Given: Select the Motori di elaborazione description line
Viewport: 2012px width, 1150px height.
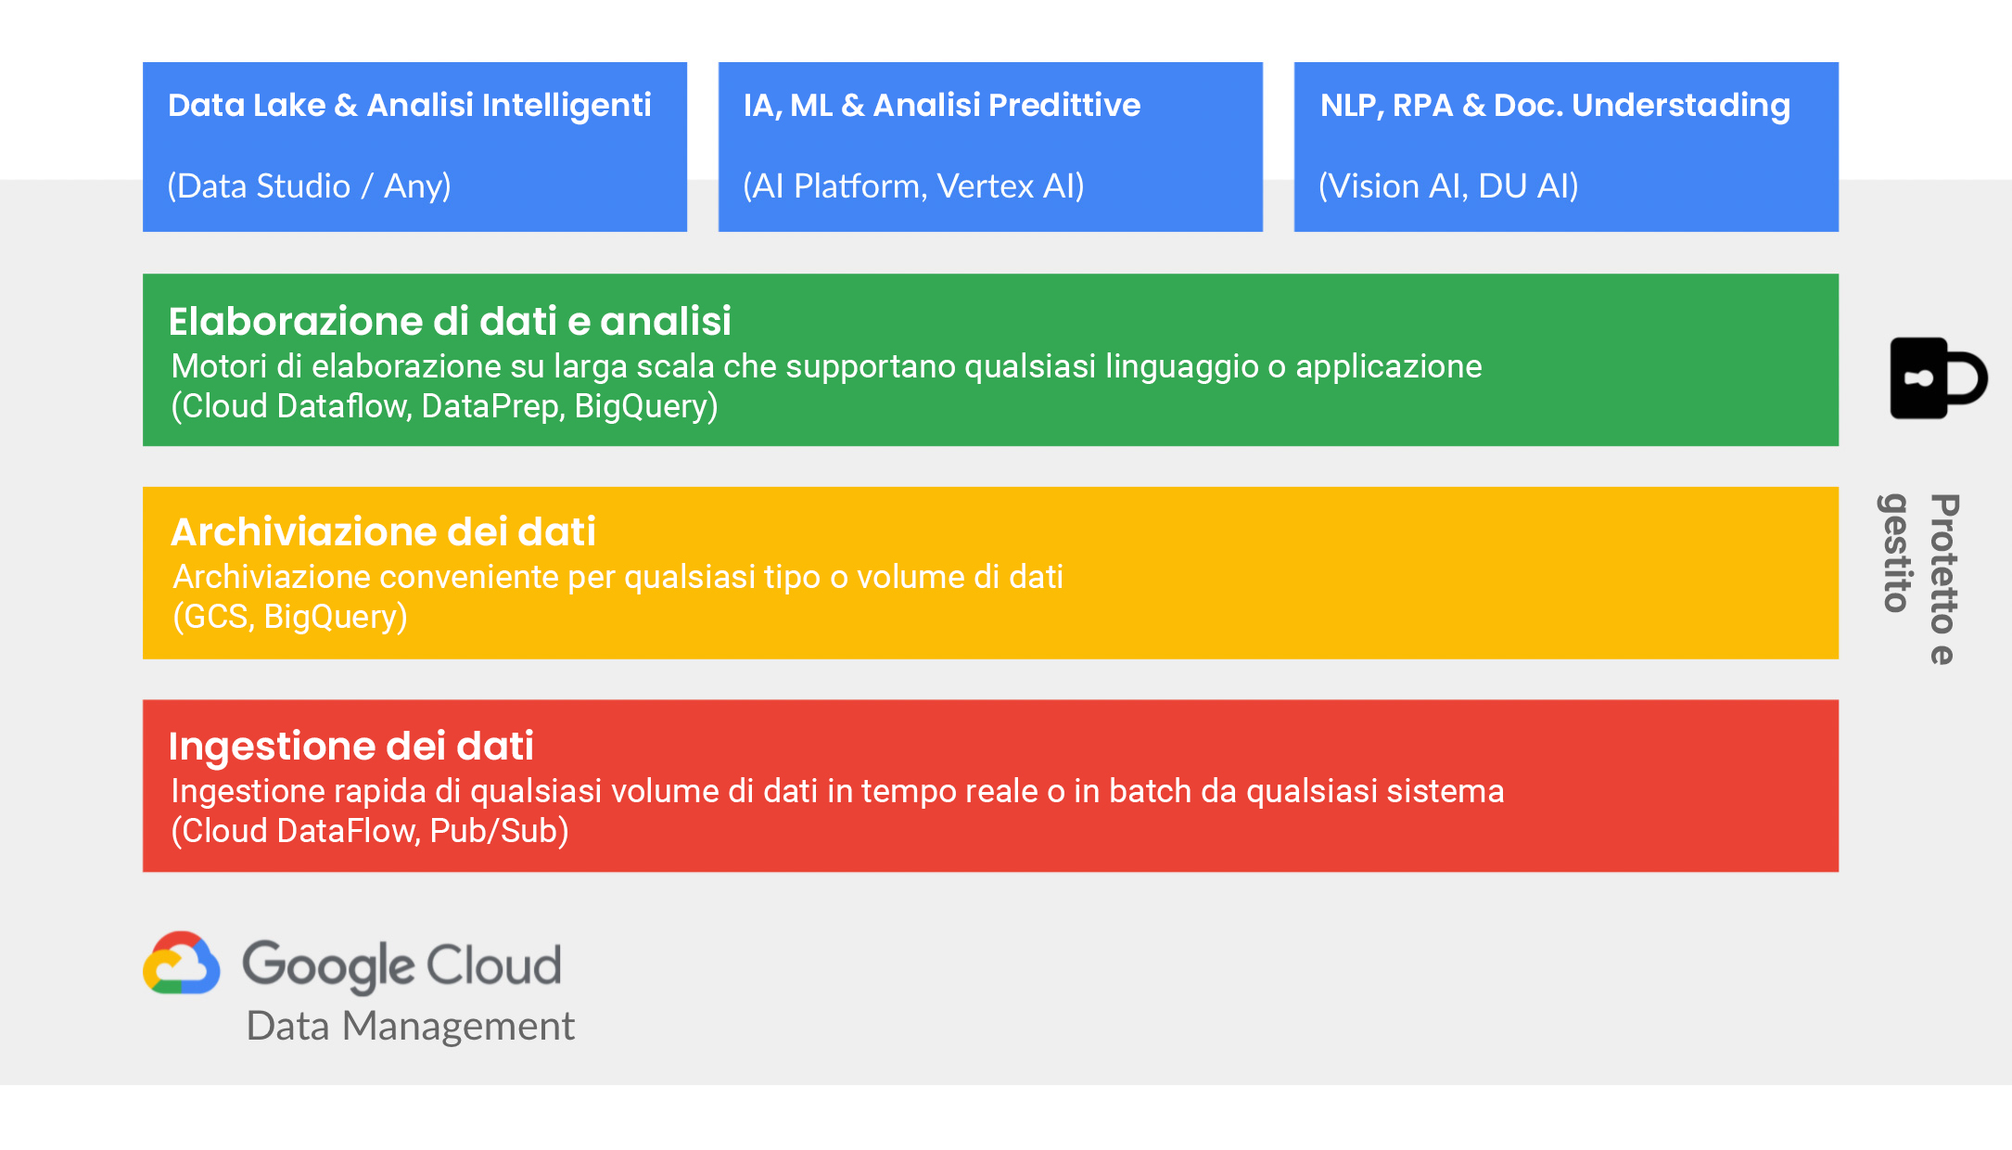Looking at the screenshot, I should tap(826, 366).
